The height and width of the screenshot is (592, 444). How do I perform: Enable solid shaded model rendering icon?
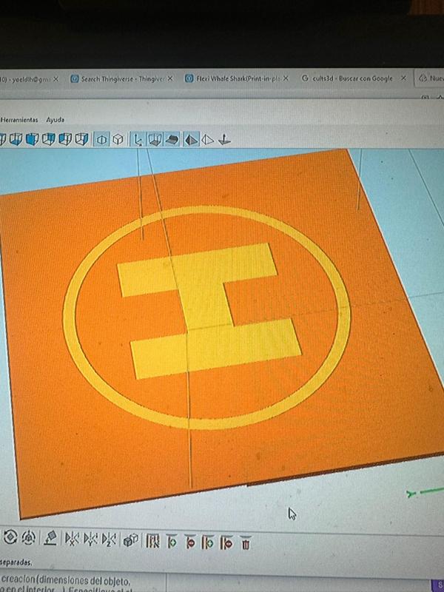tap(192, 140)
